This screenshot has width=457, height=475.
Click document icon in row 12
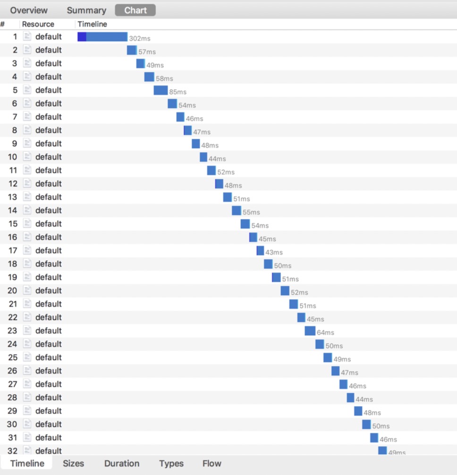(x=27, y=183)
